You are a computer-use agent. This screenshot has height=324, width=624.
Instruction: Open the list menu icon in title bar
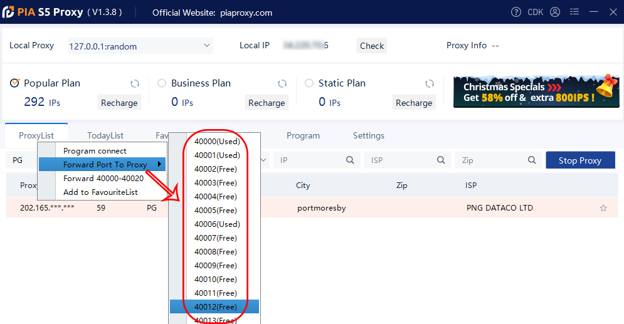tap(574, 12)
